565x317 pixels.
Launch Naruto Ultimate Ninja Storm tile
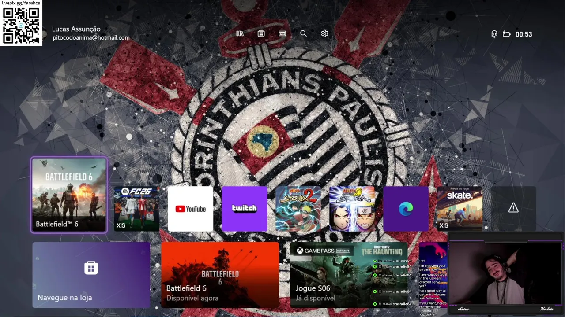352,209
